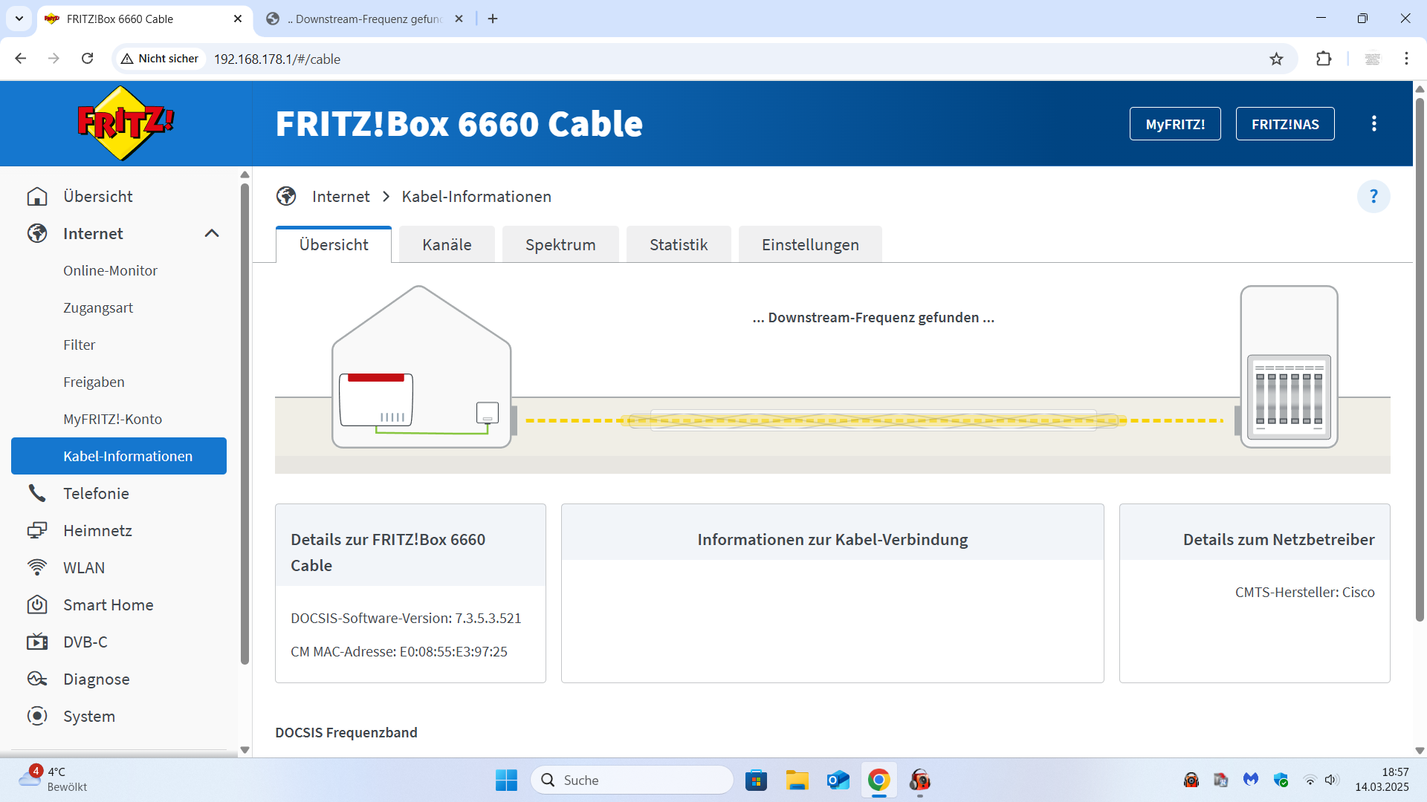Collapse the Internet menu chevron
Screen dimensions: 1427x802
click(212, 233)
